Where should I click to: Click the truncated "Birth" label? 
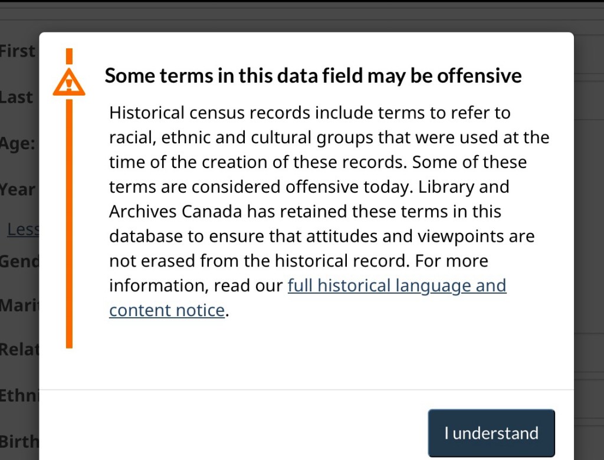(x=19, y=441)
